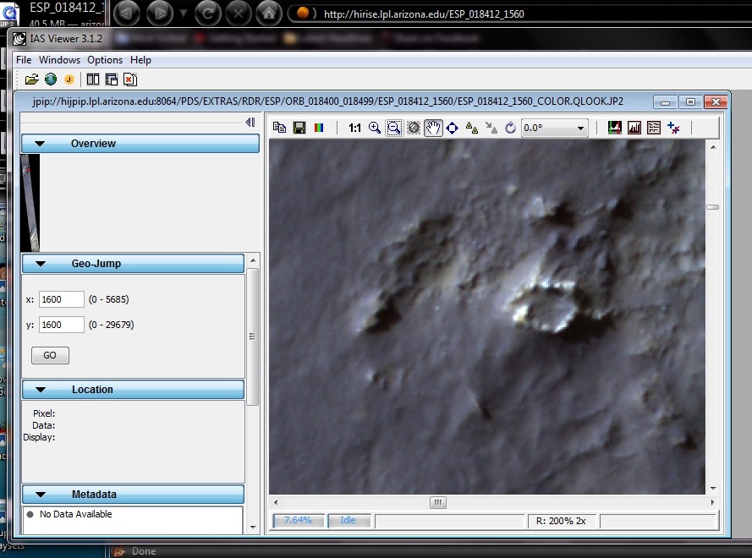Collapse the side panel with arrow toggle
This screenshot has width=752, height=558.
click(x=250, y=123)
